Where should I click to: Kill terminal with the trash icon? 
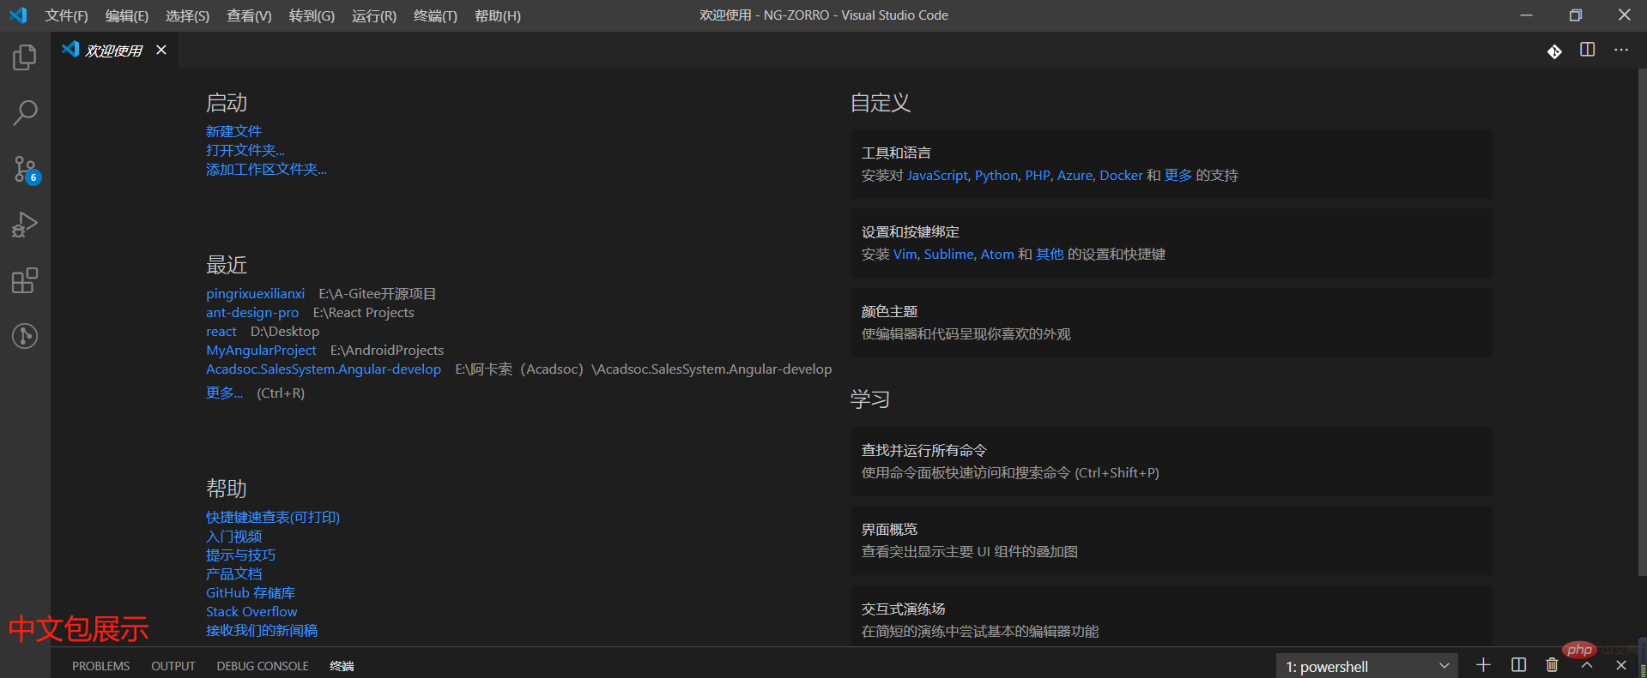(x=1552, y=665)
